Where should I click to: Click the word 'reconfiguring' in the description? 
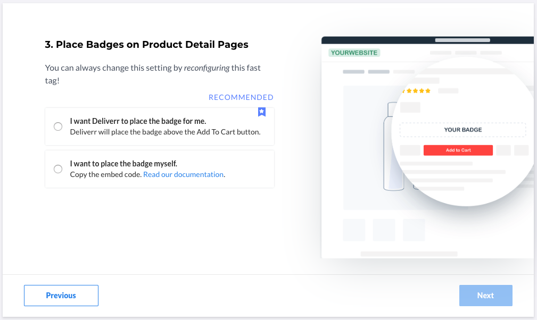pos(206,68)
